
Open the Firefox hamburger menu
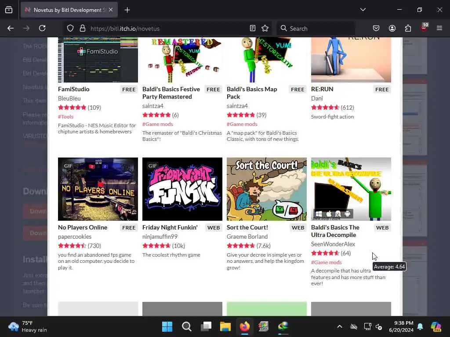point(439,28)
